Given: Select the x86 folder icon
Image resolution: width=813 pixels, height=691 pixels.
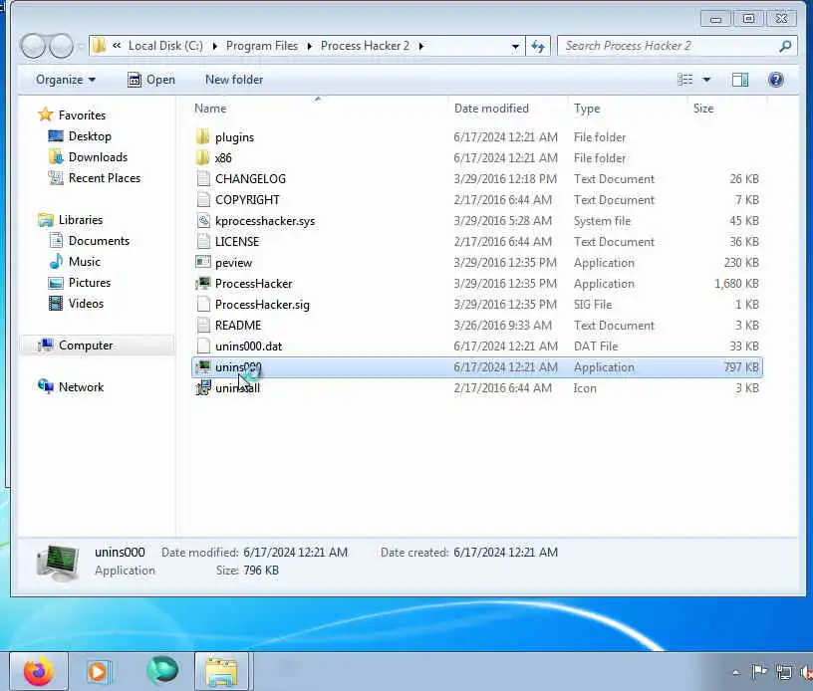Looking at the screenshot, I should pyautogui.click(x=202, y=158).
